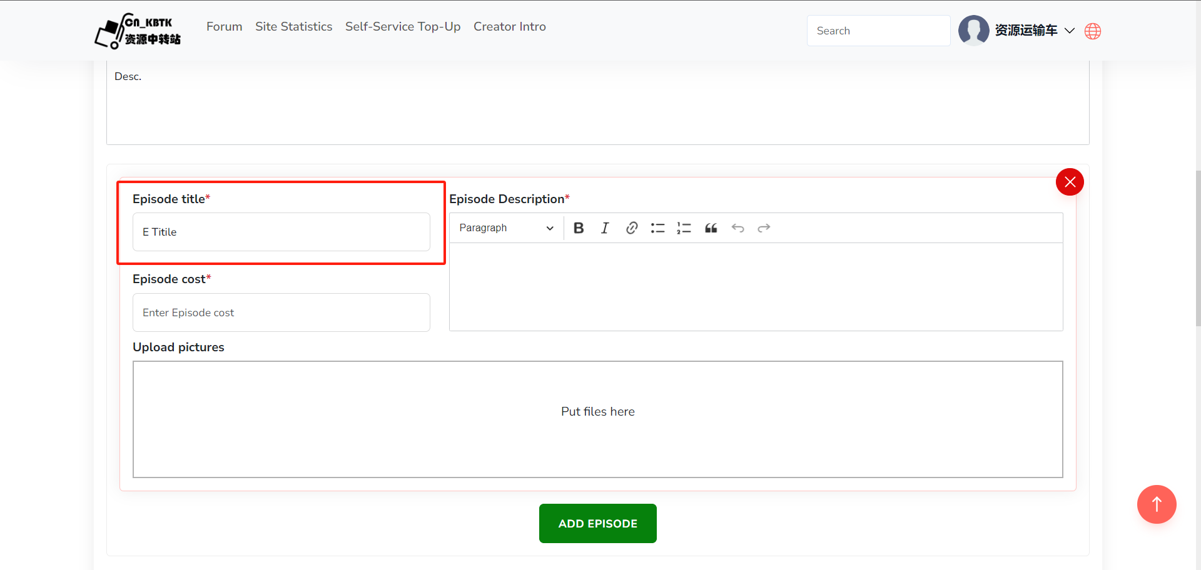Click the globe language icon

[x=1093, y=31]
